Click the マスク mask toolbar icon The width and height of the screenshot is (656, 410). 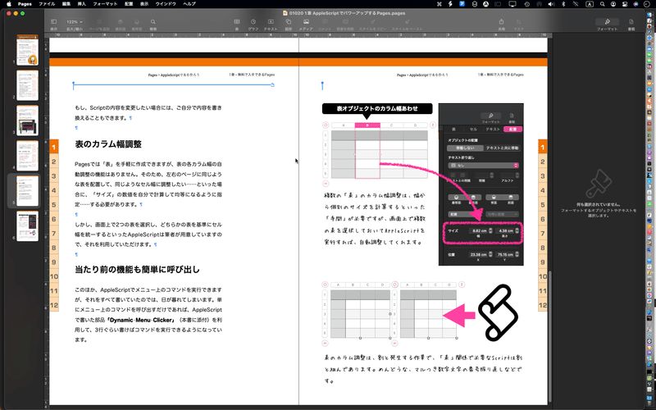pos(518,22)
